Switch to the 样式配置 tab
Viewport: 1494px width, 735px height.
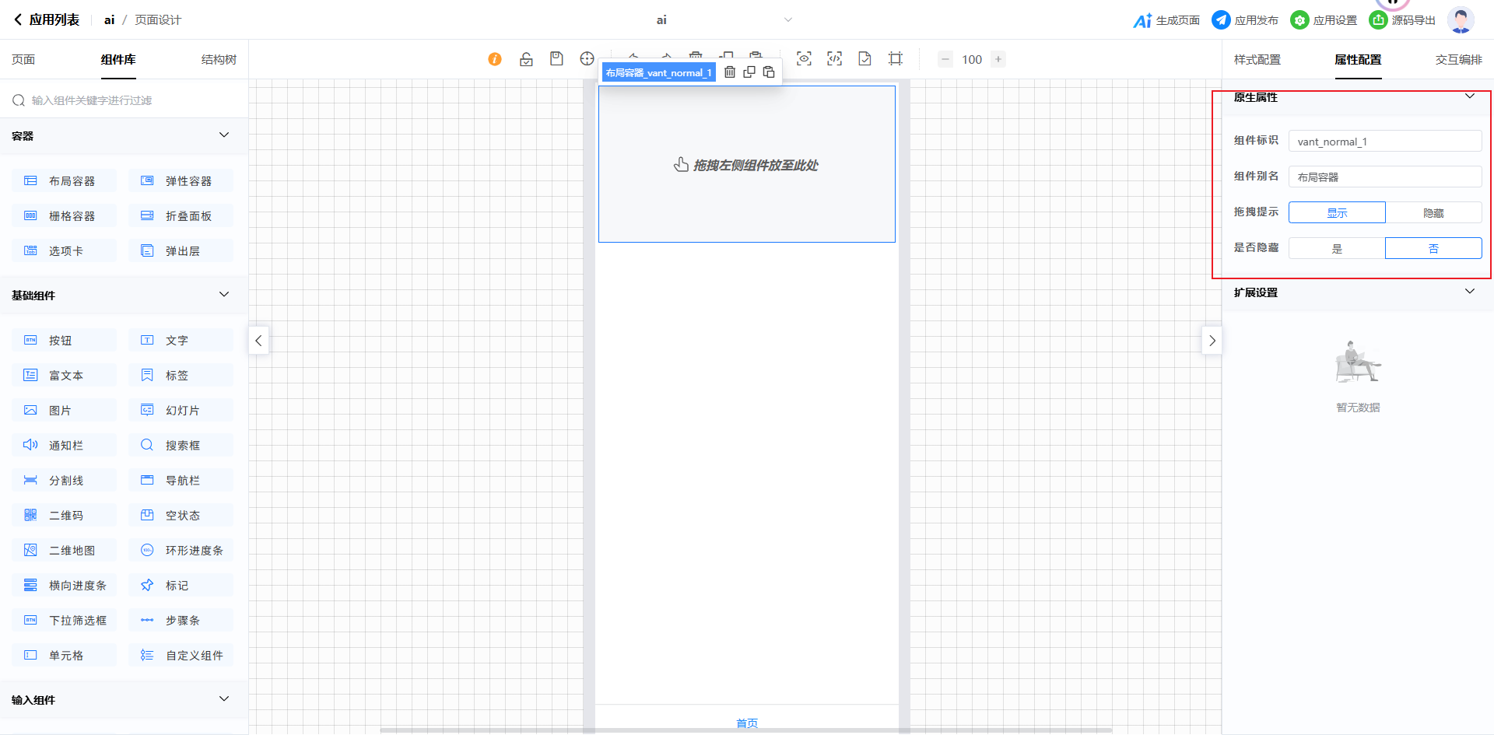pyautogui.click(x=1257, y=60)
